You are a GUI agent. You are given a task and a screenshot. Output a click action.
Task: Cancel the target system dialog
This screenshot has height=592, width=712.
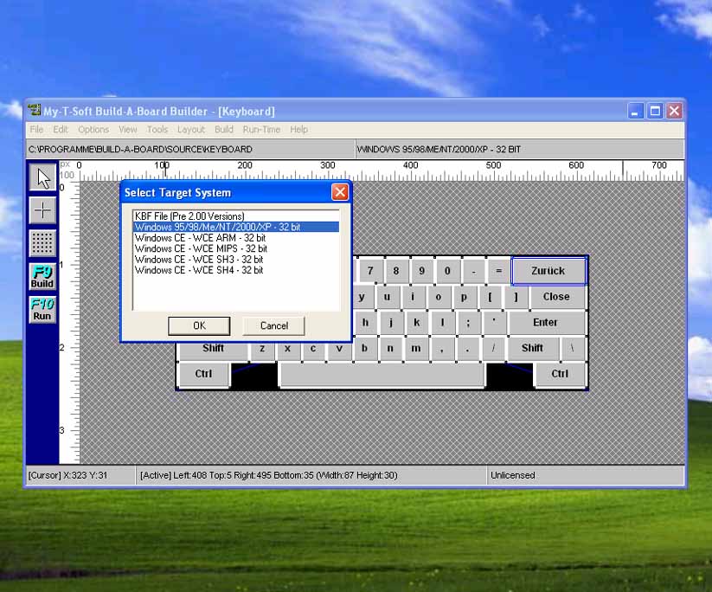(273, 325)
